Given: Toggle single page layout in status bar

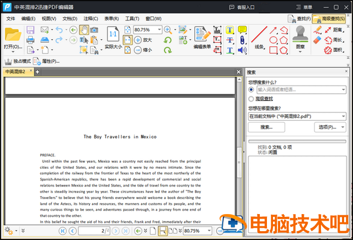Looking at the screenshot, I should tap(153, 231).
